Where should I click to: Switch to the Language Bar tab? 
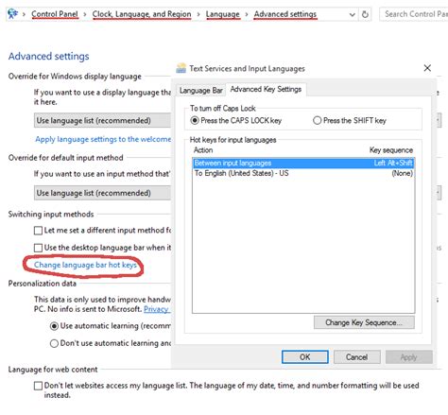pos(201,91)
